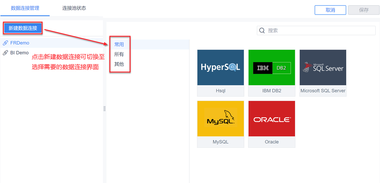The height and width of the screenshot is (183, 380).
Task: Pick the Microsoft SQL Server logo tile
Action: point(323,67)
